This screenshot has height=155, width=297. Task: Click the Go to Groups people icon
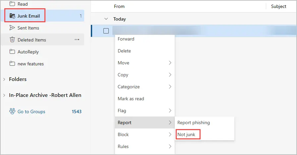12,112
